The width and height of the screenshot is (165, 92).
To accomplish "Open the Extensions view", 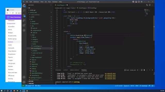I will (24, 25).
